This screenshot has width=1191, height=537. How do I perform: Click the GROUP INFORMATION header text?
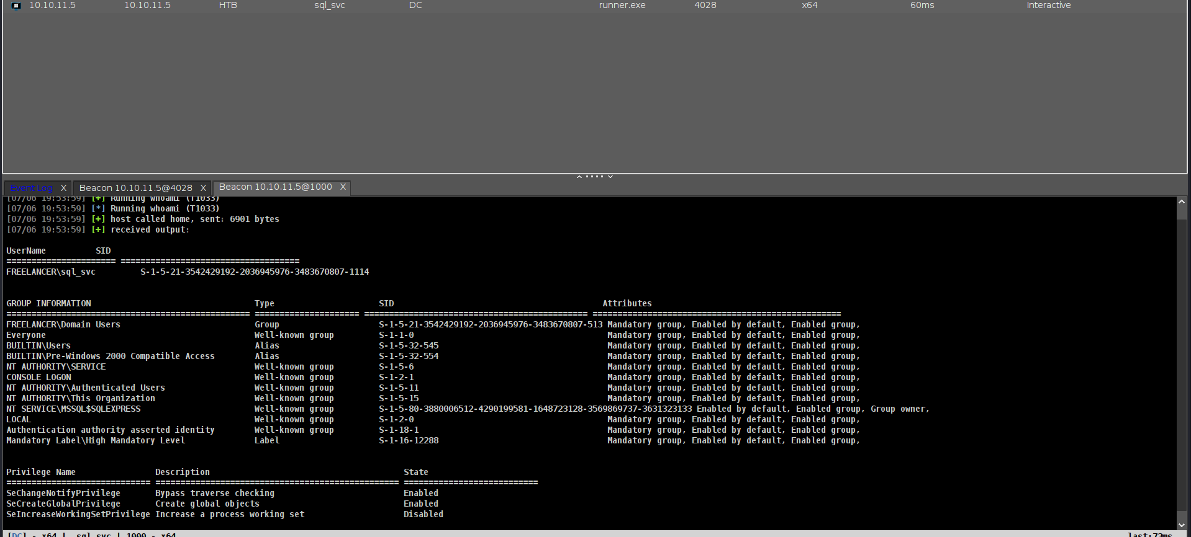(48, 303)
